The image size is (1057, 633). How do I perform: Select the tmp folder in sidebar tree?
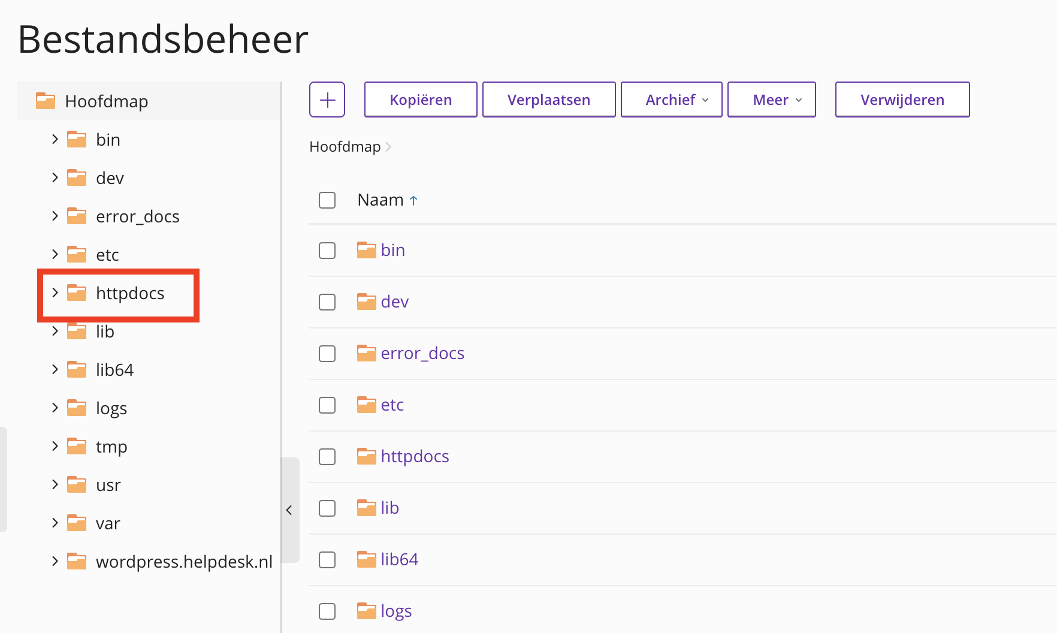coord(111,447)
